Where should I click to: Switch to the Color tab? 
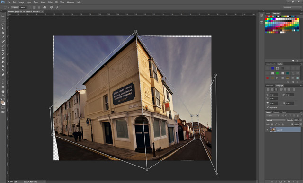[268, 13]
